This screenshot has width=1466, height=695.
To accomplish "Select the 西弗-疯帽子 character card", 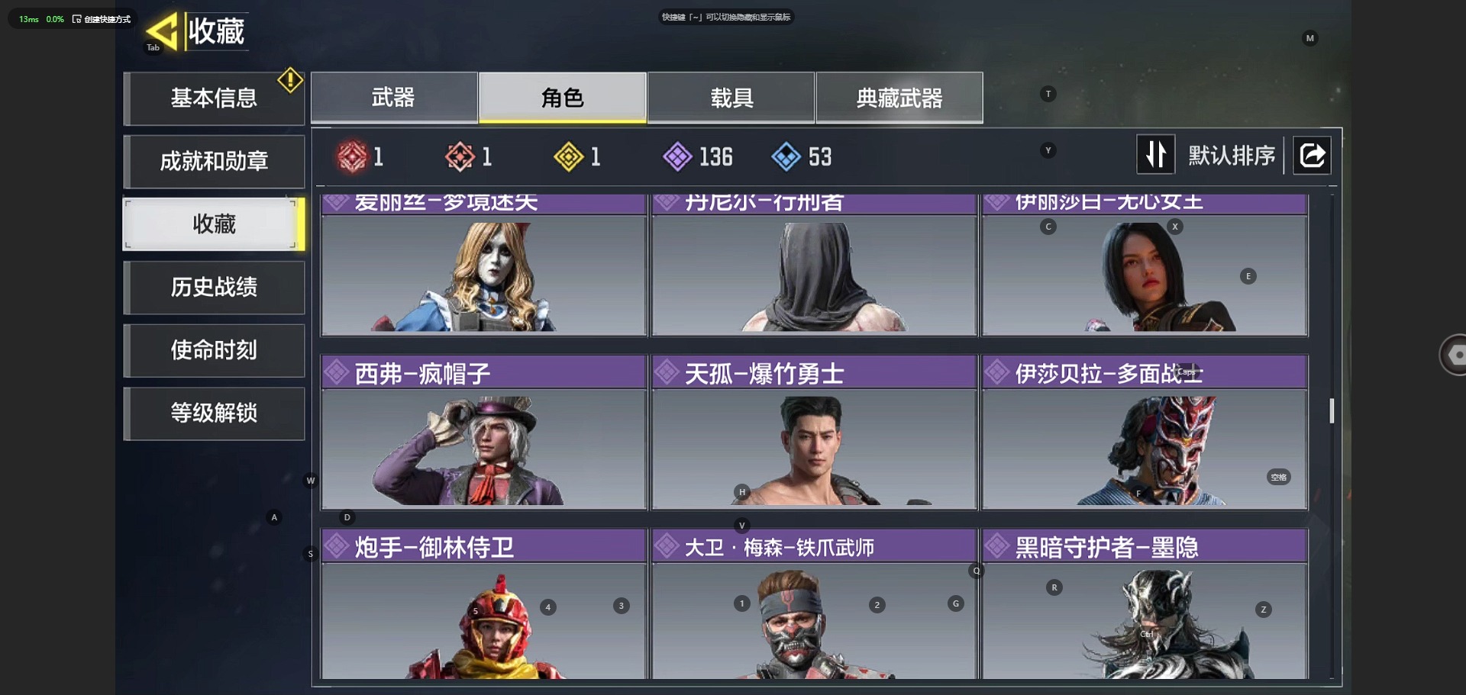I will pyautogui.click(x=484, y=432).
